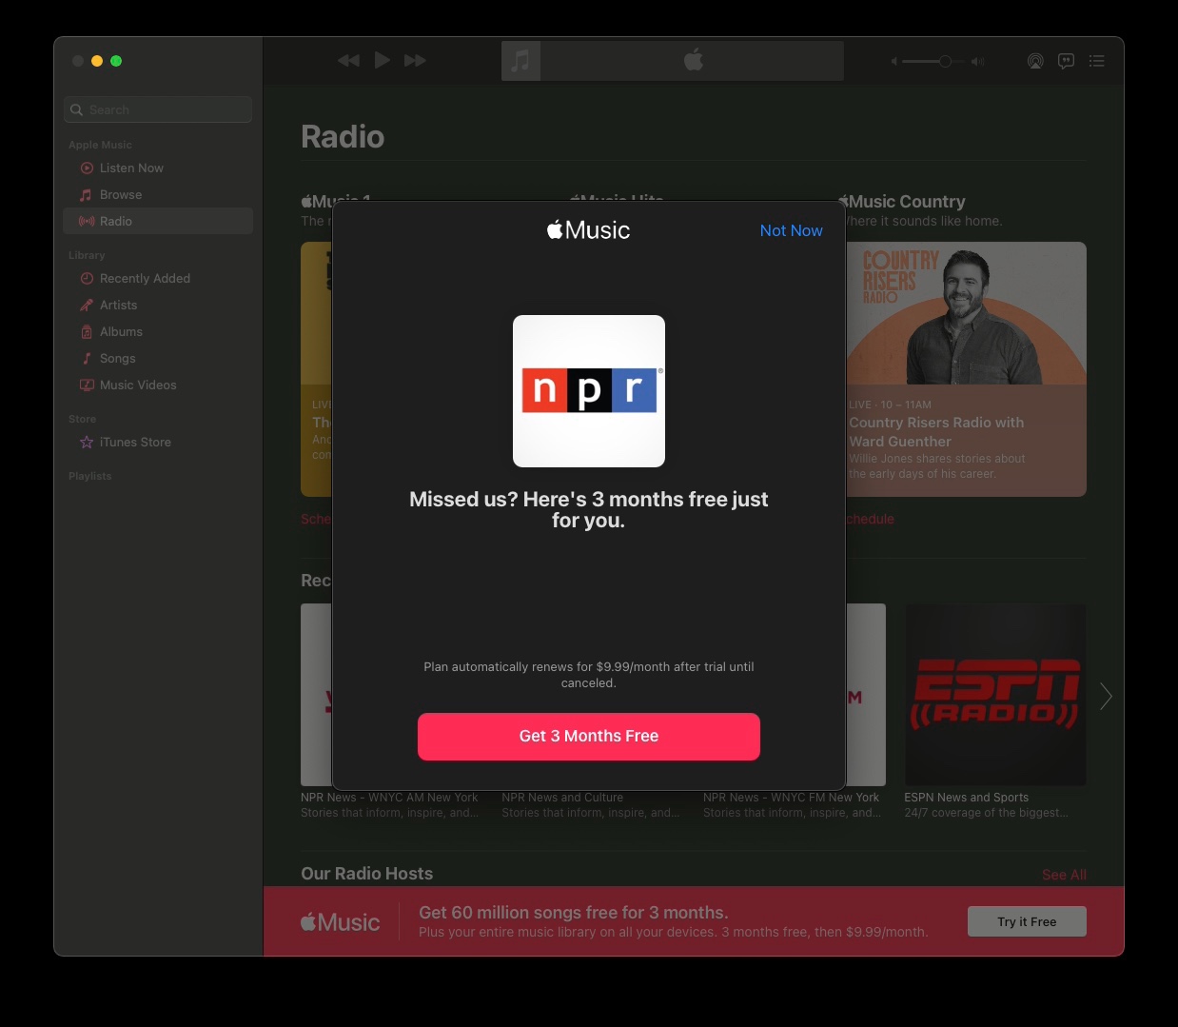Click See All for Our Radio Hosts

[x=1064, y=875]
